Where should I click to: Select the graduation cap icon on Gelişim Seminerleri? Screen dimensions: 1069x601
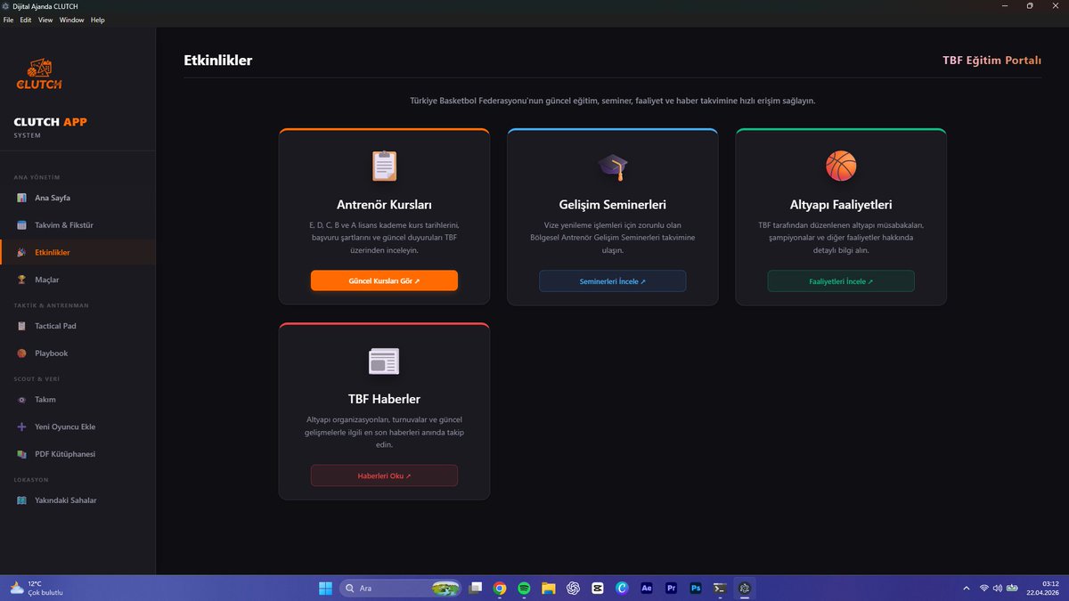(x=612, y=166)
